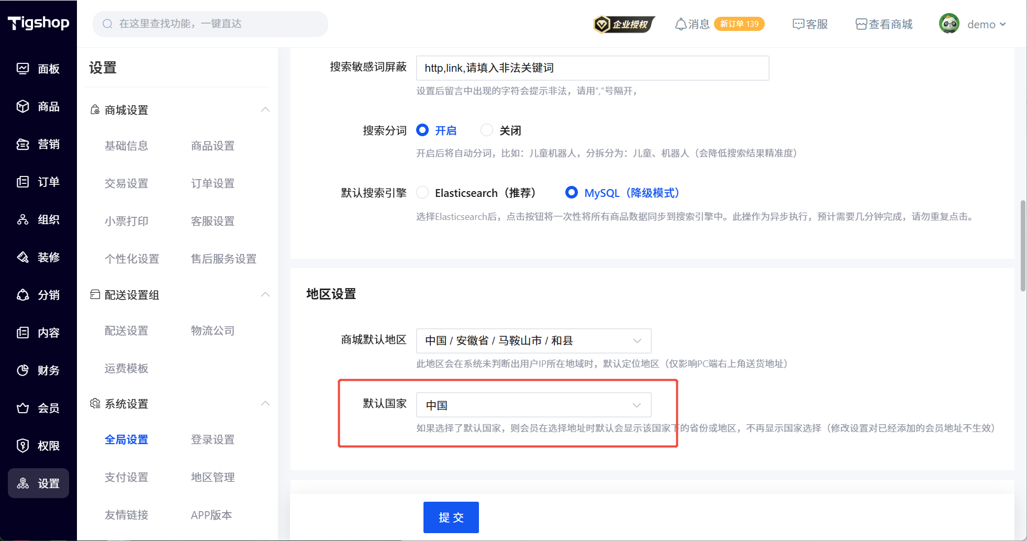Viewport: 1027px width, 541px height.
Task: Choose Elasticsearch as default search engine
Action: (x=422, y=193)
